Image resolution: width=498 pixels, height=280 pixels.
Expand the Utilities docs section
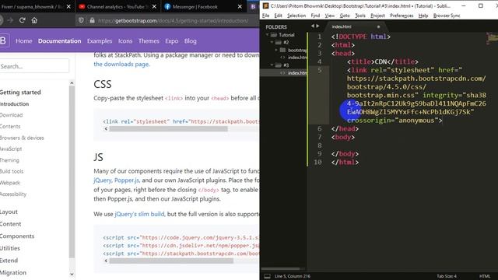coord(10,248)
